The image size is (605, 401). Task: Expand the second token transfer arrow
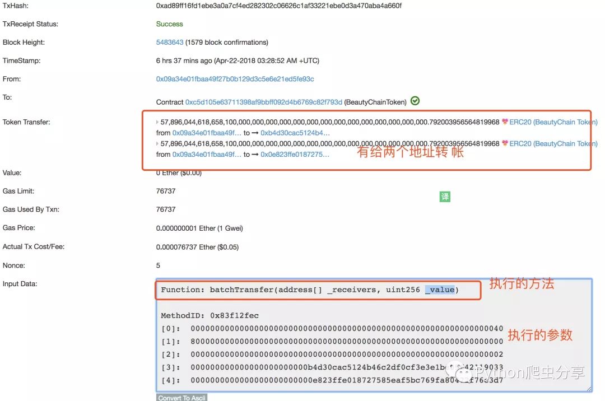click(x=157, y=144)
